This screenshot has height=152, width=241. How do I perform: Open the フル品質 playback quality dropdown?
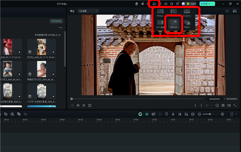[88, 11]
